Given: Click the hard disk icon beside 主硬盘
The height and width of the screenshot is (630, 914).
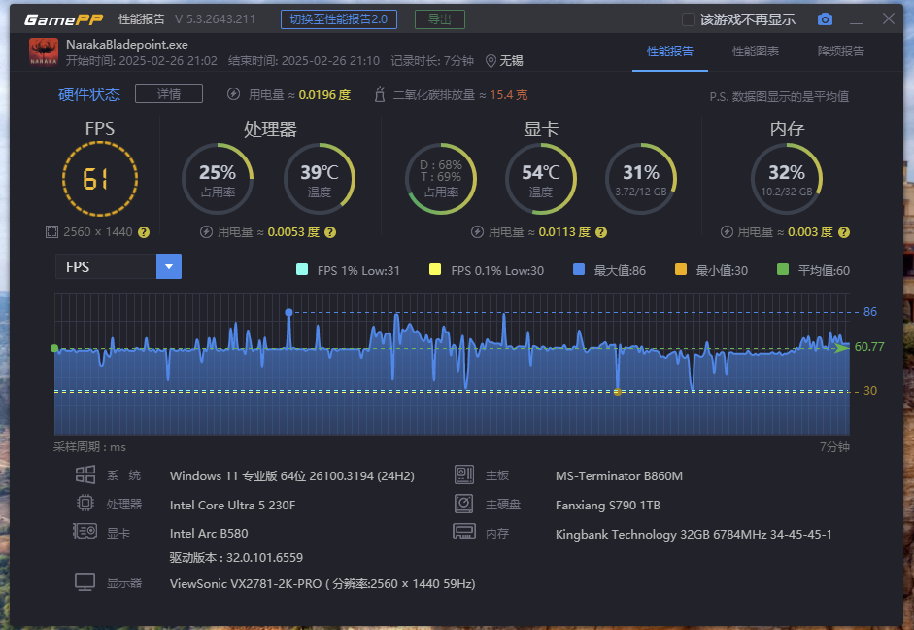Looking at the screenshot, I should (x=464, y=503).
